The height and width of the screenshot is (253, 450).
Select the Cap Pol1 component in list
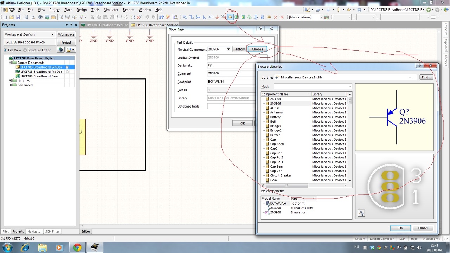pos(276,153)
